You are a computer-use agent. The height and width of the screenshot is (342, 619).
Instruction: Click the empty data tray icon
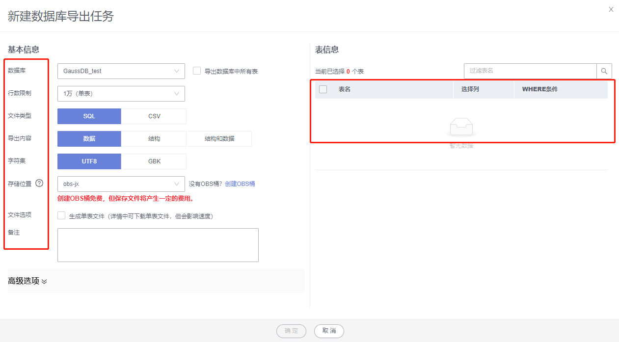pyautogui.click(x=461, y=128)
